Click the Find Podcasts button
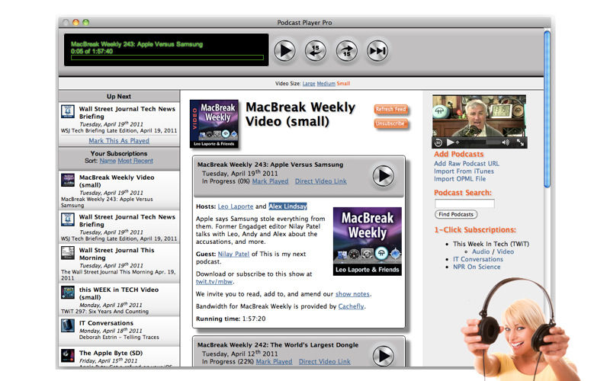This screenshot has width=610, height=381. click(456, 214)
